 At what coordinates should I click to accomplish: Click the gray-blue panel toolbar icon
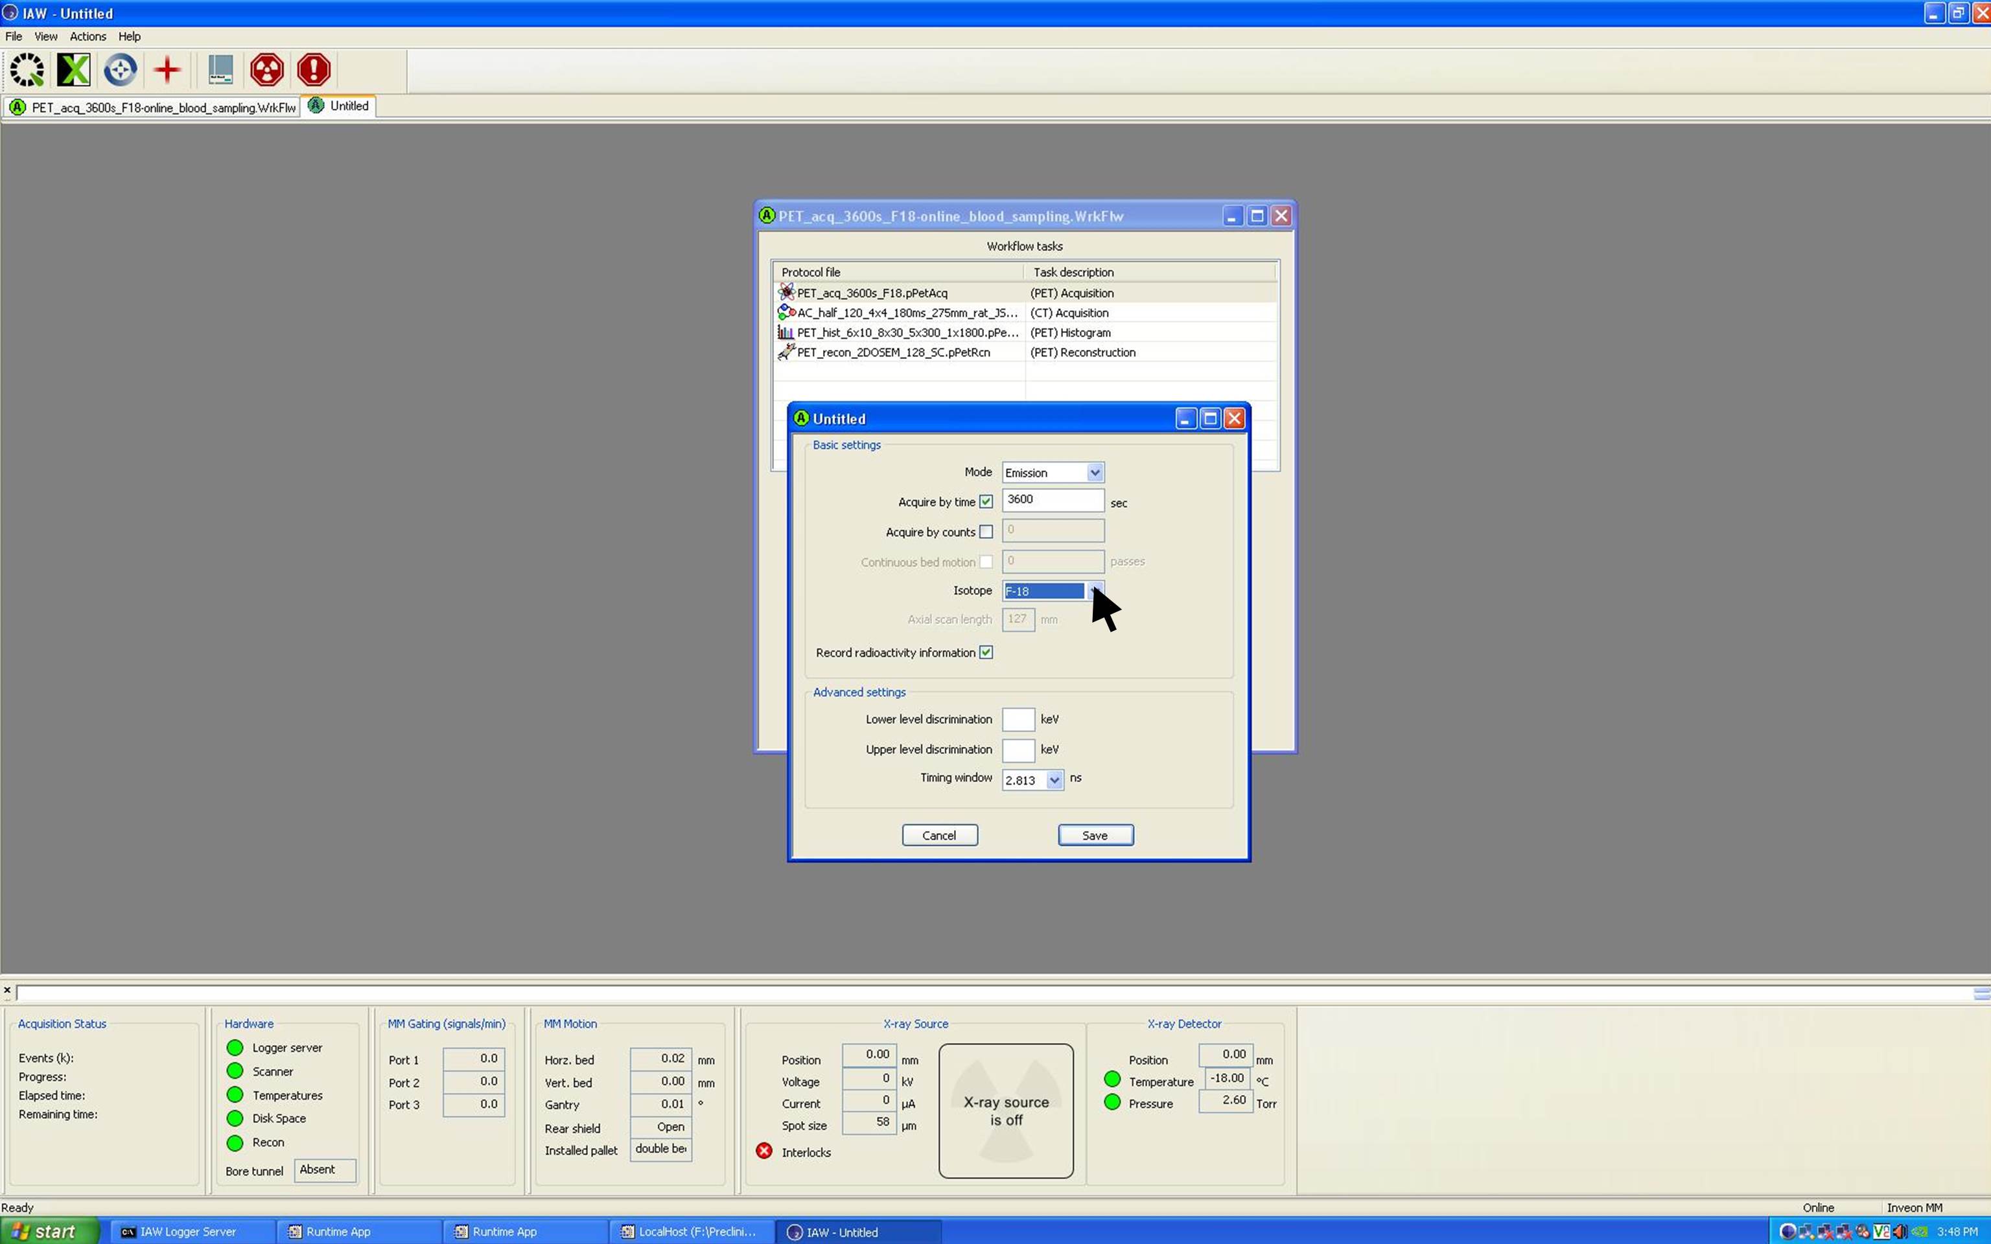pos(220,70)
